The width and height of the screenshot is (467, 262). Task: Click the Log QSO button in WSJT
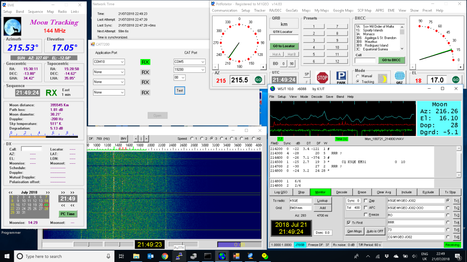pyautogui.click(x=281, y=192)
